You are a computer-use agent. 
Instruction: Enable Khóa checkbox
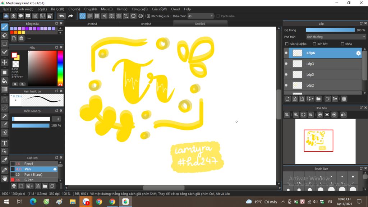pos(342,44)
